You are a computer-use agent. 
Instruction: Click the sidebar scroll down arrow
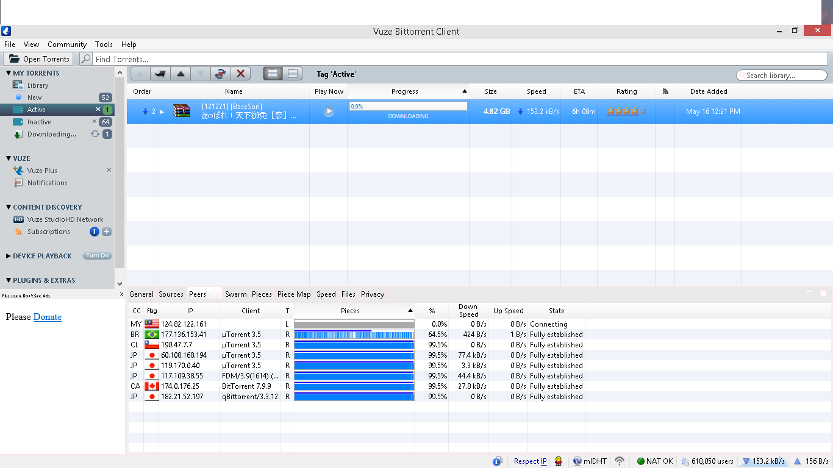click(x=120, y=283)
